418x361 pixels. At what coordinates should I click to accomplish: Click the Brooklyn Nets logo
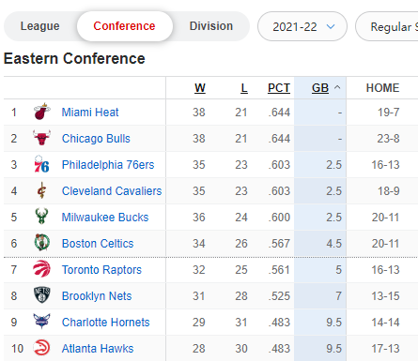41,295
